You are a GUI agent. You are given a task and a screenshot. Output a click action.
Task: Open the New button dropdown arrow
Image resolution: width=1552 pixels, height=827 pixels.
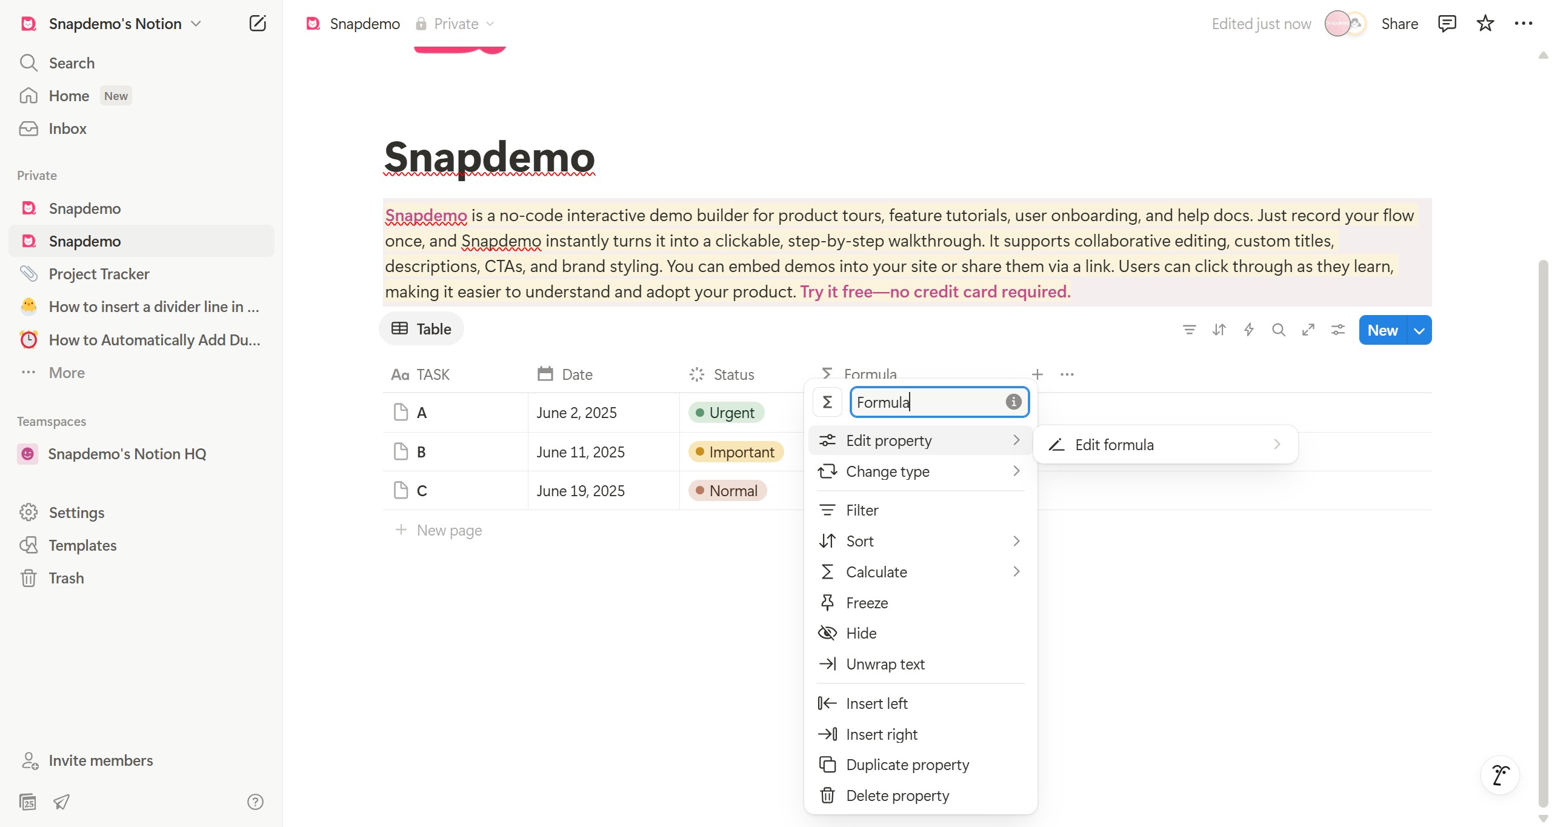pos(1419,330)
